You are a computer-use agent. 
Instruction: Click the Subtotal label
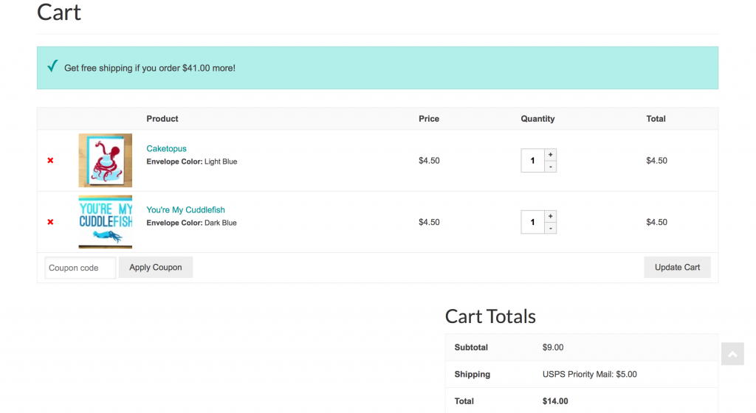470,347
